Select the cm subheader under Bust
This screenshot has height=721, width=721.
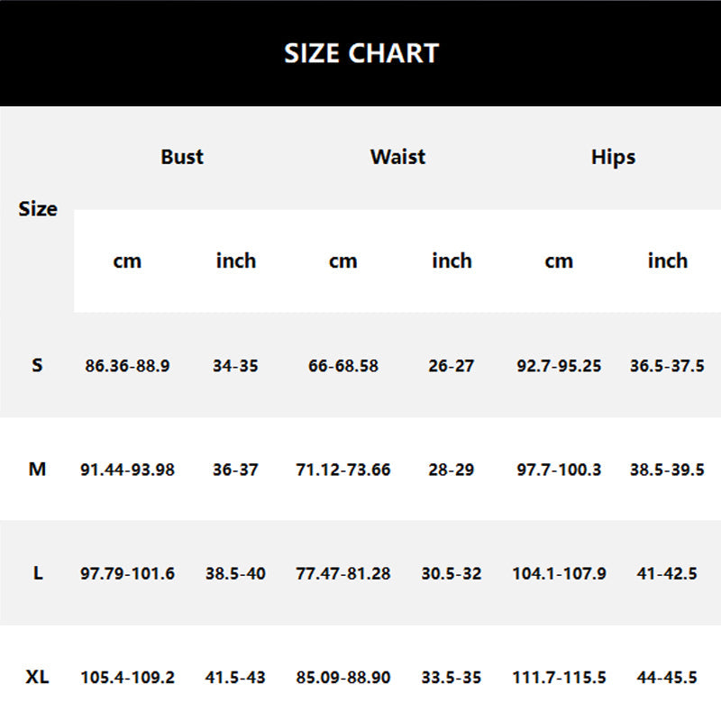coord(127,261)
